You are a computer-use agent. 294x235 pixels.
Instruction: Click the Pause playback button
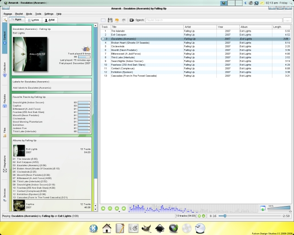(x=110, y=208)
